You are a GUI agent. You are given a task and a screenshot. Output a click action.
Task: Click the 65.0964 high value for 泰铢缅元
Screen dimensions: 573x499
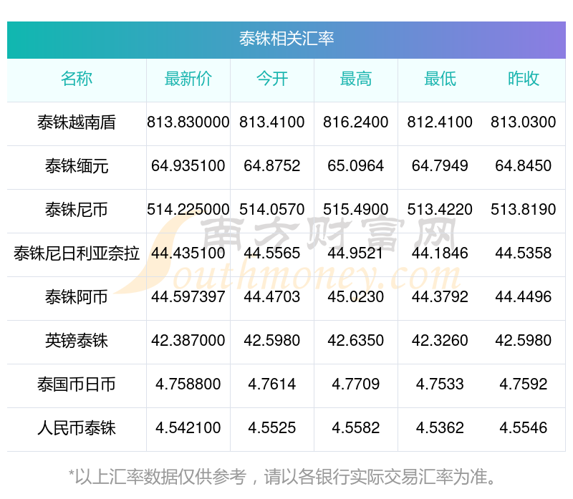click(356, 166)
